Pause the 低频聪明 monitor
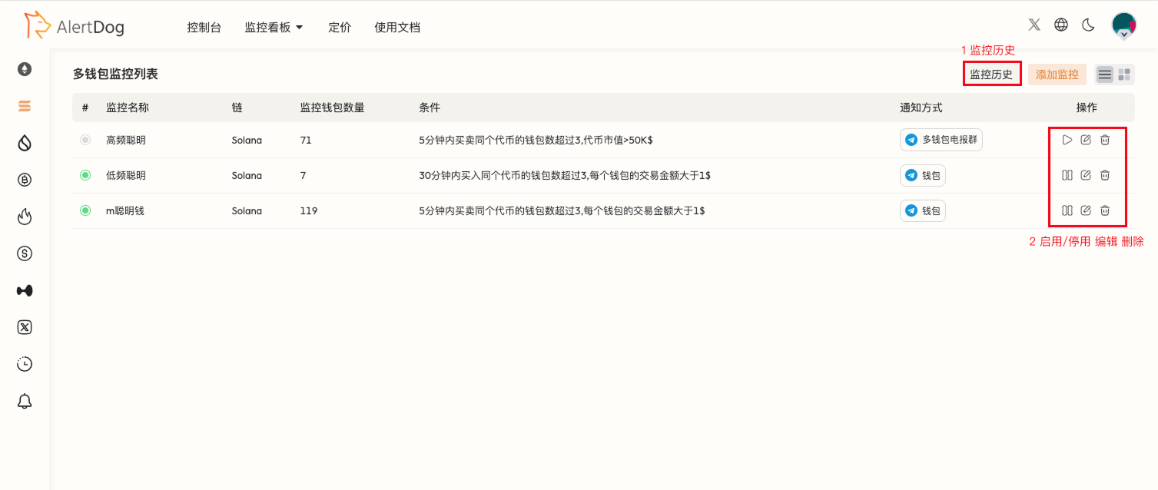 [1067, 175]
